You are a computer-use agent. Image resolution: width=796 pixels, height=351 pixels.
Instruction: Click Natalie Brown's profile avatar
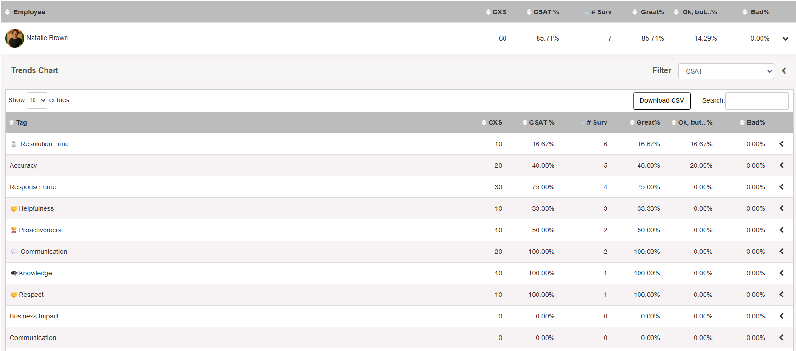click(15, 38)
